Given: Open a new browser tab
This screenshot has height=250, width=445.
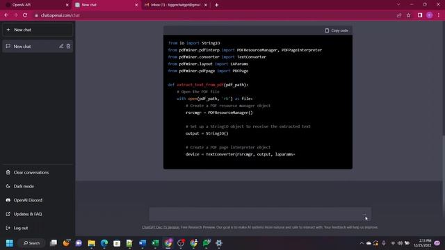Looking at the screenshot, I should [216, 5].
